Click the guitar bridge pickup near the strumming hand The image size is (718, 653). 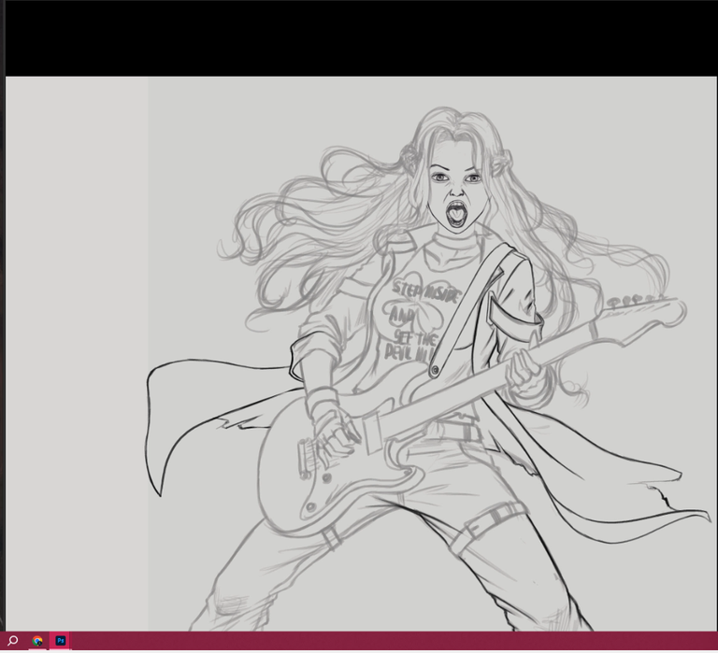(307, 457)
